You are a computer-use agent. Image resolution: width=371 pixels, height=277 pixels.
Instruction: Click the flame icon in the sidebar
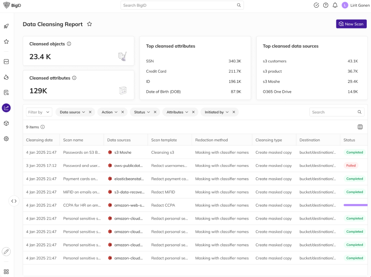point(6,77)
